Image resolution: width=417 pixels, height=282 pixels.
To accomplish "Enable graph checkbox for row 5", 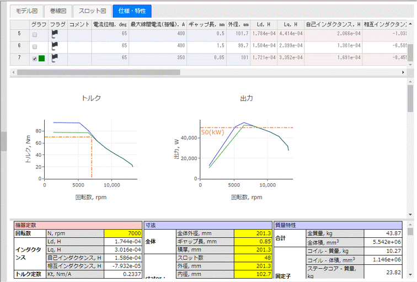I will click(x=35, y=35).
